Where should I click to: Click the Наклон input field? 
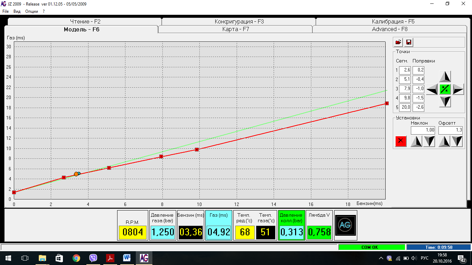pyautogui.click(x=423, y=130)
